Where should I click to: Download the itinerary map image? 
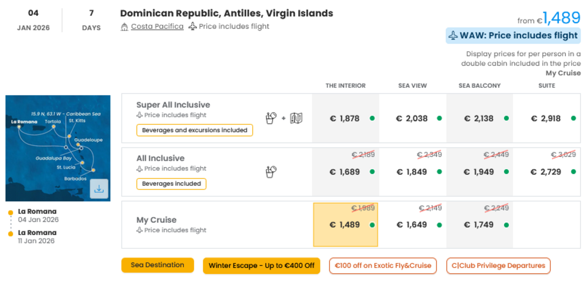coord(99,189)
